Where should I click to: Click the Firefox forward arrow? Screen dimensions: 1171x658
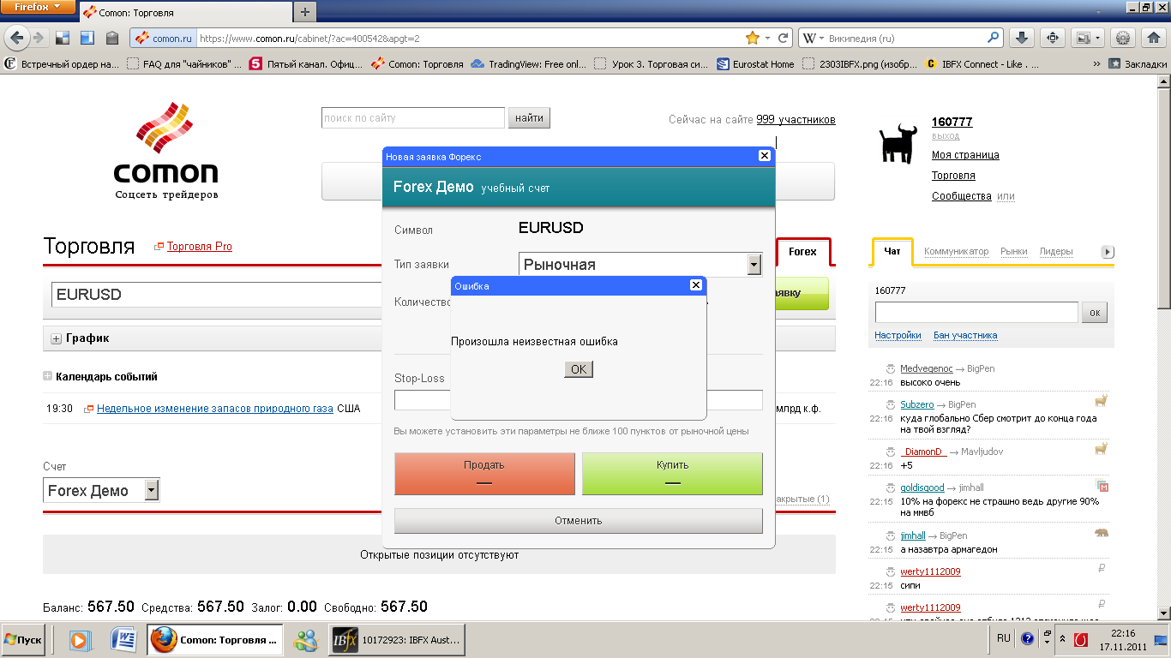tap(38, 38)
